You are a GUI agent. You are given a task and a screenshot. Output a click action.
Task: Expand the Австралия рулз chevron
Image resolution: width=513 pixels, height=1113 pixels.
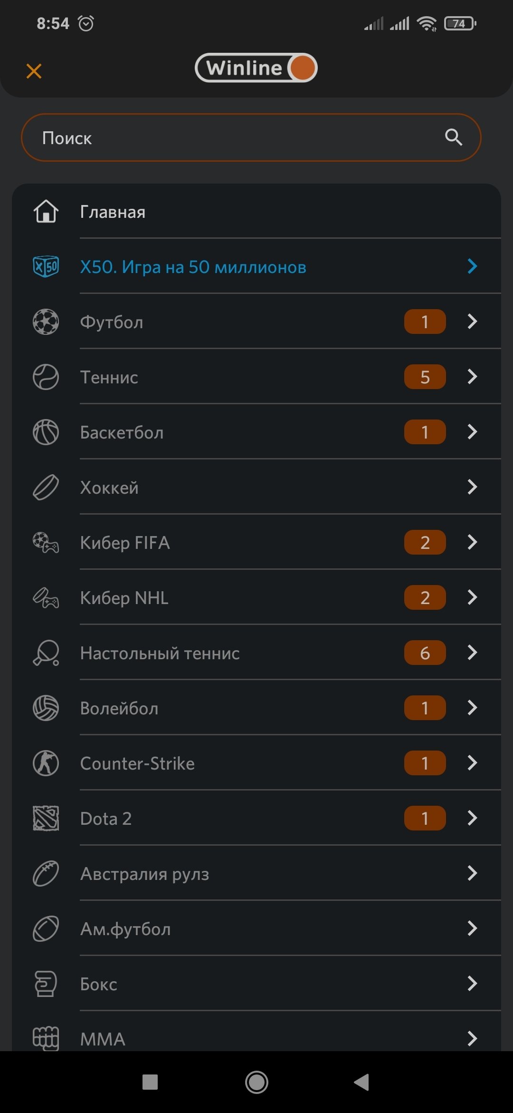(472, 873)
